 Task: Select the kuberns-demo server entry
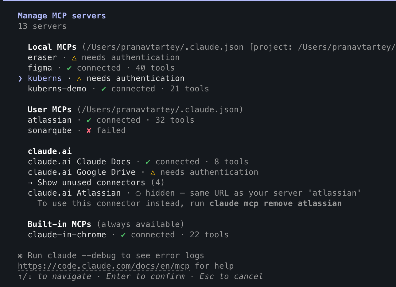(118, 89)
